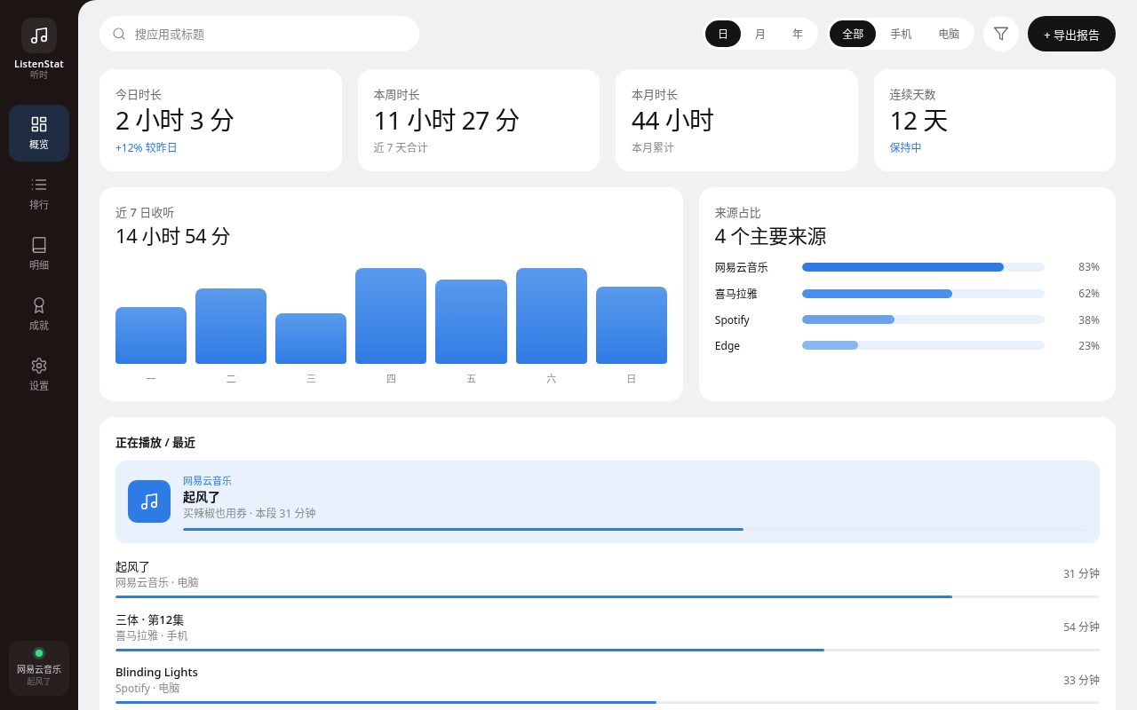Select the 电脑 device filter
The width and height of the screenshot is (1137, 710).
coord(949,34)
